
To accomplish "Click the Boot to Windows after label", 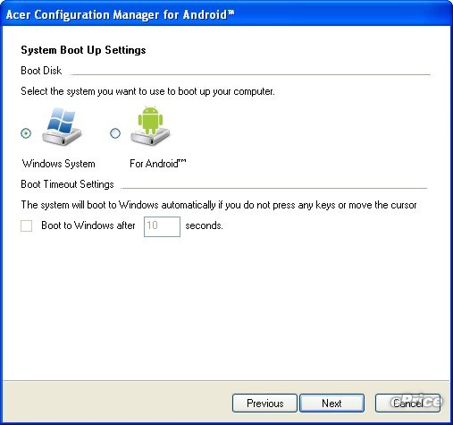I will 88,225.
